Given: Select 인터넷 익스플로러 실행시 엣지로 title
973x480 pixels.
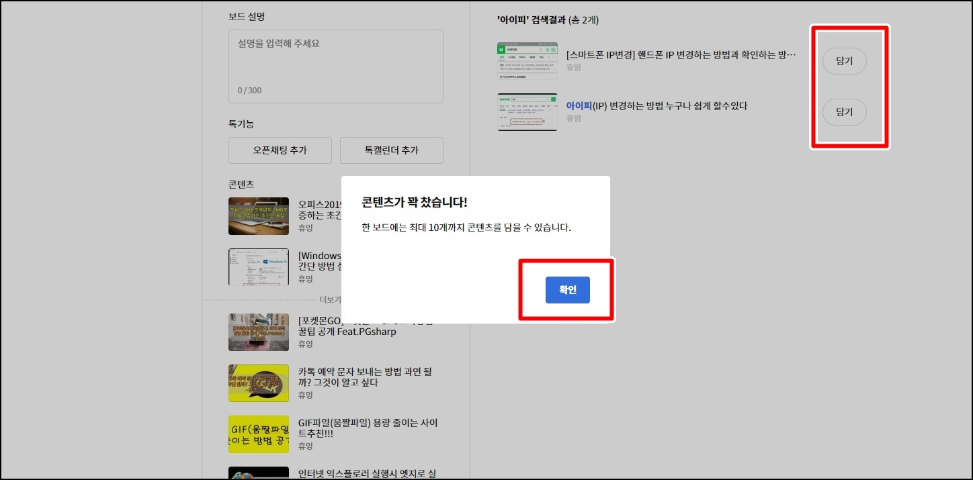Looking at the screenshot, I should click(x=368, y=474).
